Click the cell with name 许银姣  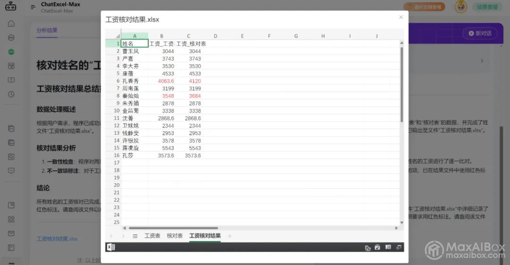[x=135, y=140]
